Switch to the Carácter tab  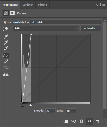coord(28,5)
